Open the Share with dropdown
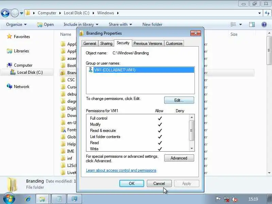272x204 pixels. pos(120,24)
